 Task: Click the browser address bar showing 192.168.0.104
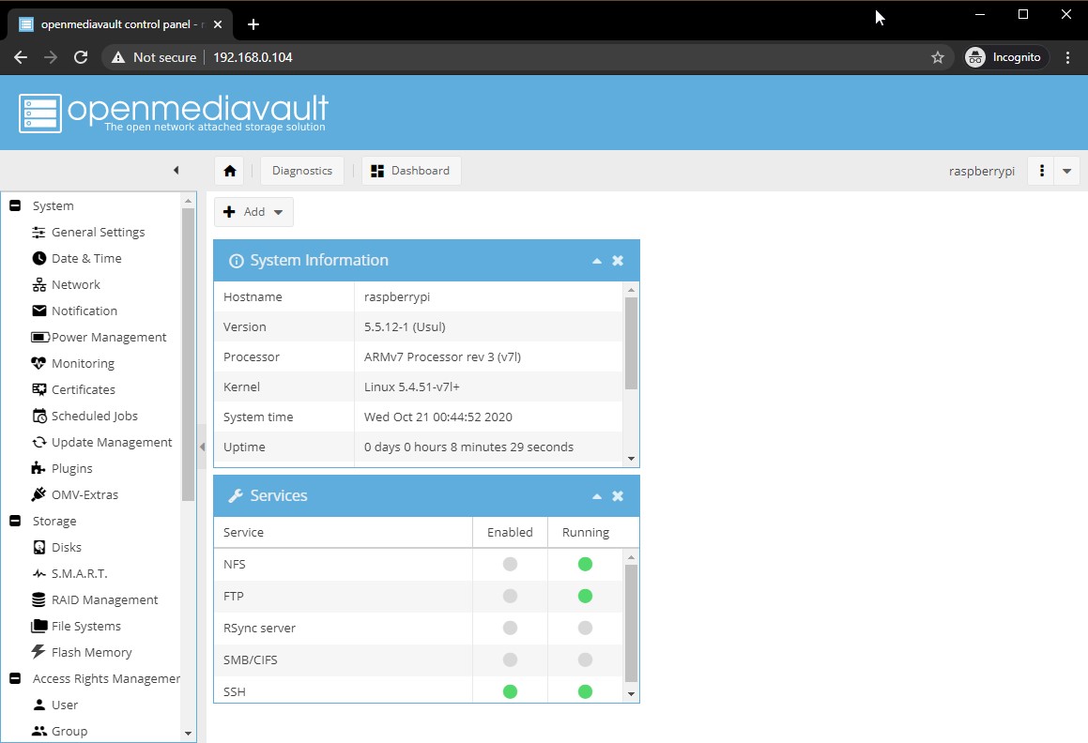pos(563,57)
